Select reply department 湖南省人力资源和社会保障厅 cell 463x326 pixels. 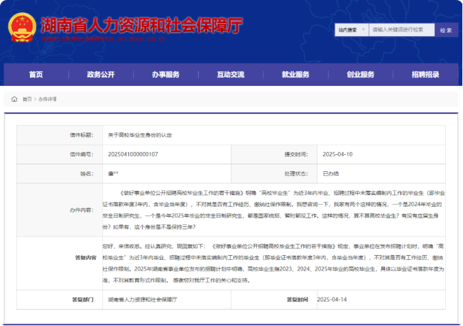click(x=167, y=299)
